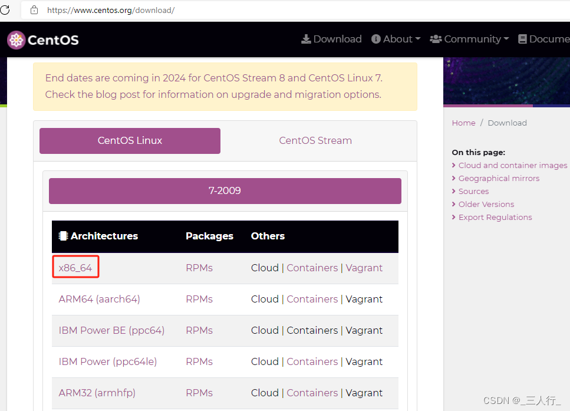Click RPMs in the ppc64le row

coord(199,361)
